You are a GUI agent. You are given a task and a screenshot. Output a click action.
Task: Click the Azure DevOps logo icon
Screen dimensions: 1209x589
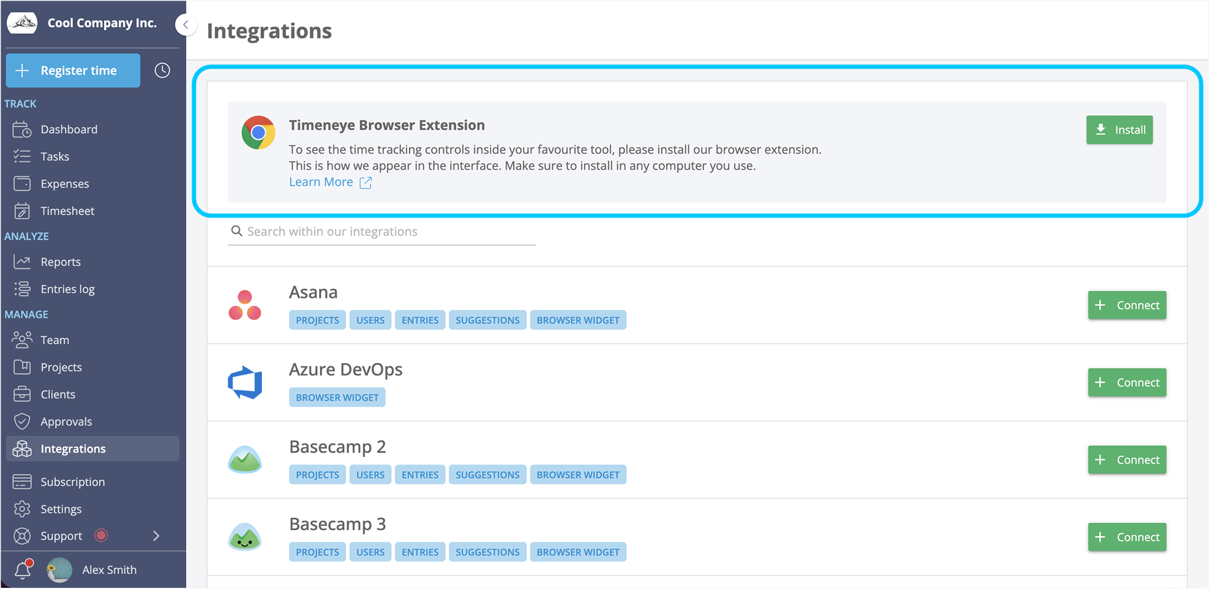coord(245,382)
